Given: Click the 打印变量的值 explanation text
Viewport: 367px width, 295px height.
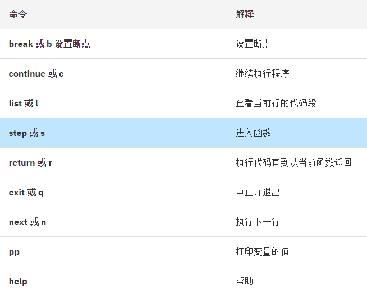Looking at the screenshot, I should tap(262, 251).
